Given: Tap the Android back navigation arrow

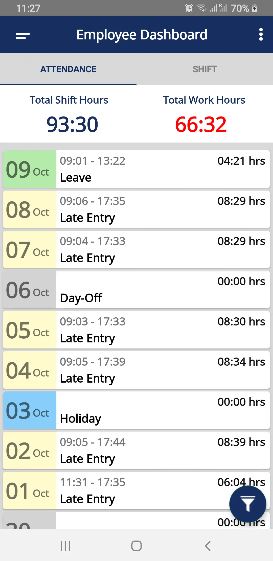Looking at the screenshot, I should pos(208,546).
